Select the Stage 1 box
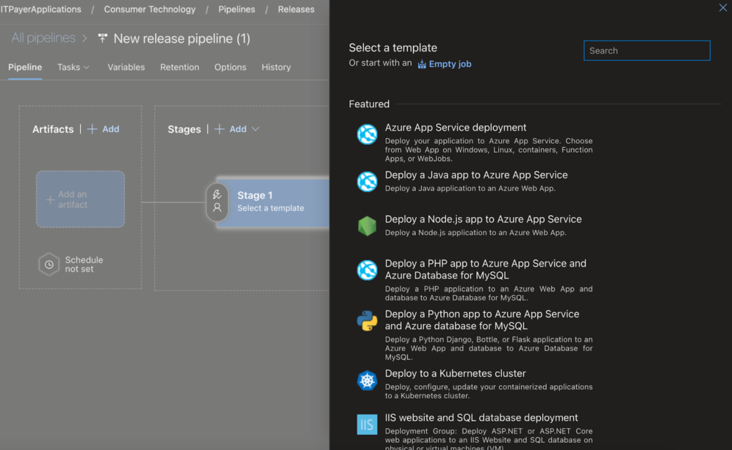732x450 pixels. (x=274, y=202)
